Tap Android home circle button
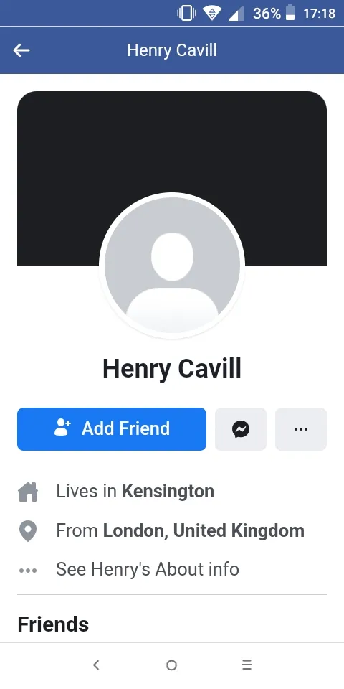Viewport: 344px width, 689px height. [x=171, y=665]
